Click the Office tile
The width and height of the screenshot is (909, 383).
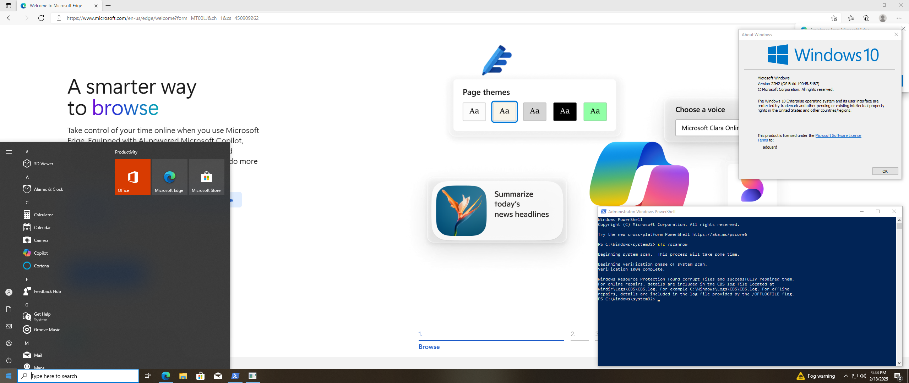(x=133, y=177)
